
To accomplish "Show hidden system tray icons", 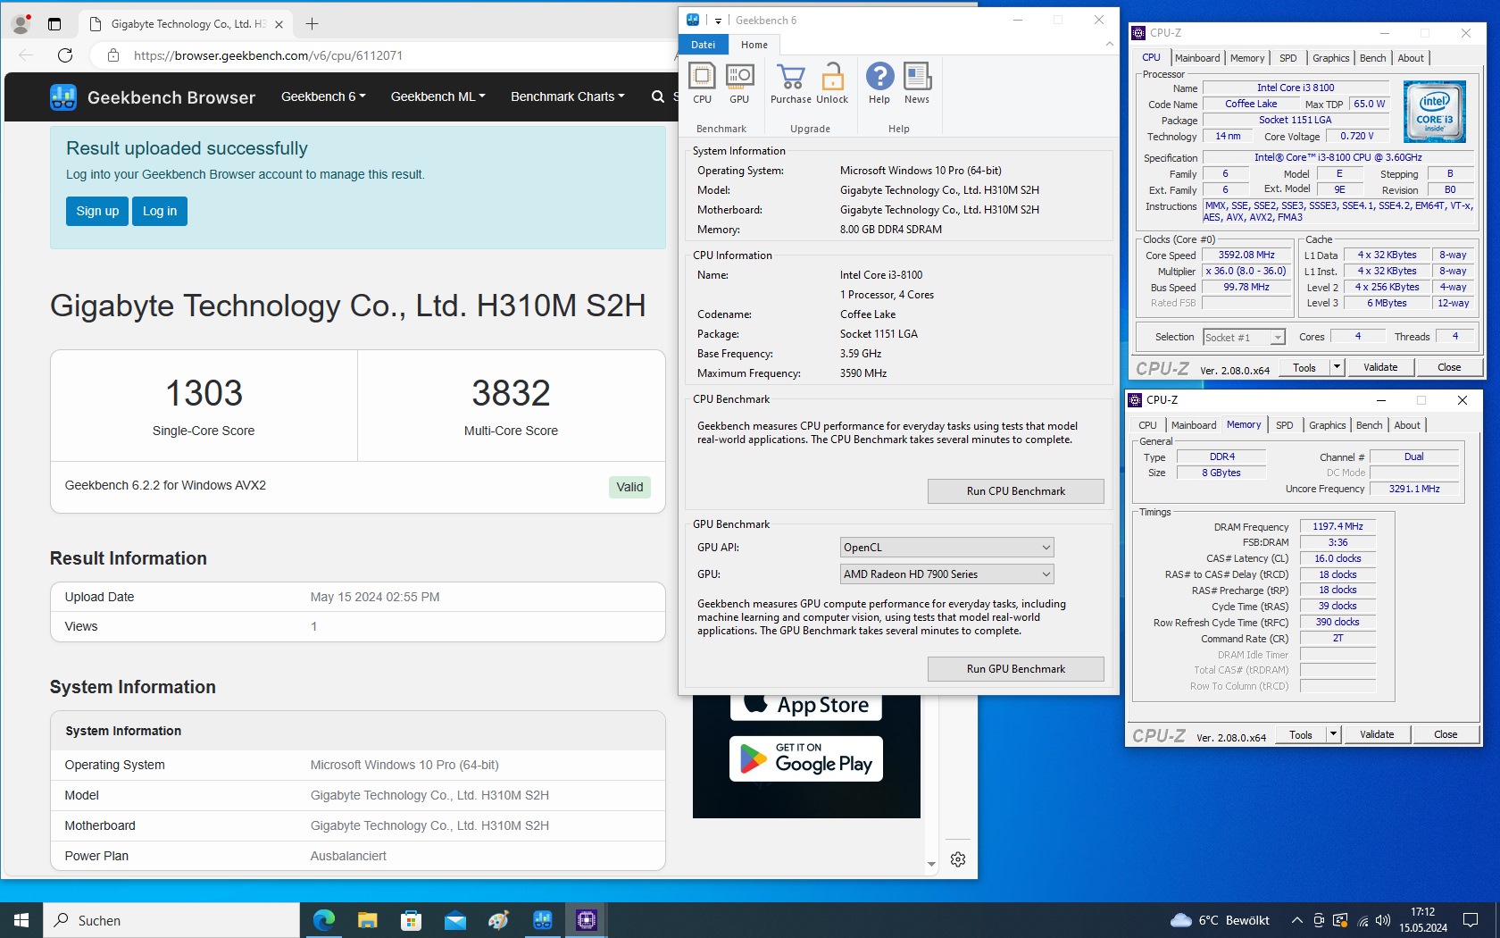I will 1296,920.
